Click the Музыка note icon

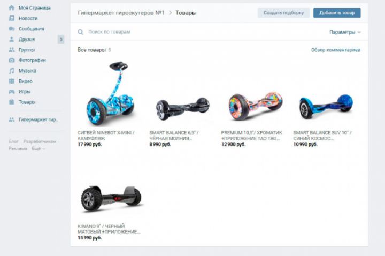[x=12, y=71]
